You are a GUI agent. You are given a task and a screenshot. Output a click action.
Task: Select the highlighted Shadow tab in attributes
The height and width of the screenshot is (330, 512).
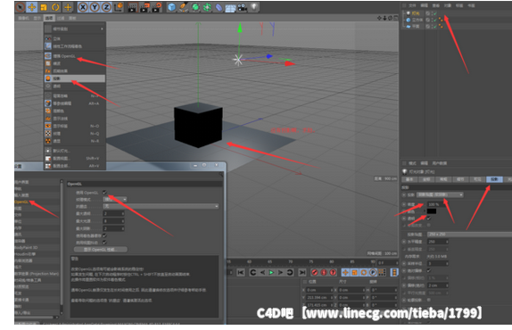pyautogui.click(x=495, y=179)
